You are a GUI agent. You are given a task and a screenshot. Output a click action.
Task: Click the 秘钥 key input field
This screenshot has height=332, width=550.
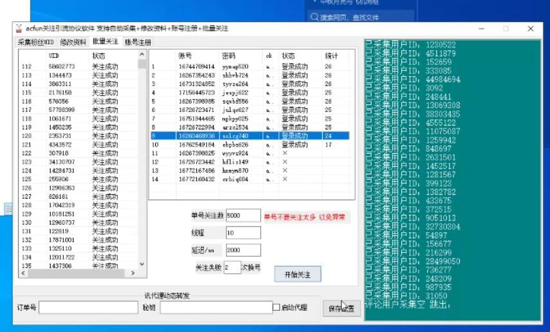click(216, 308)
